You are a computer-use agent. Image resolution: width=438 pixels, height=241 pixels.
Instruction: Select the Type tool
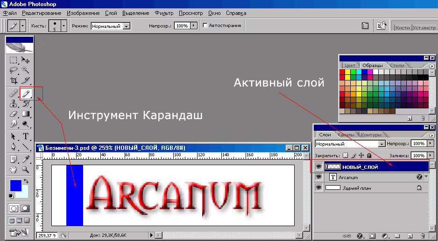pyautogui.click(x=26, y=136)
